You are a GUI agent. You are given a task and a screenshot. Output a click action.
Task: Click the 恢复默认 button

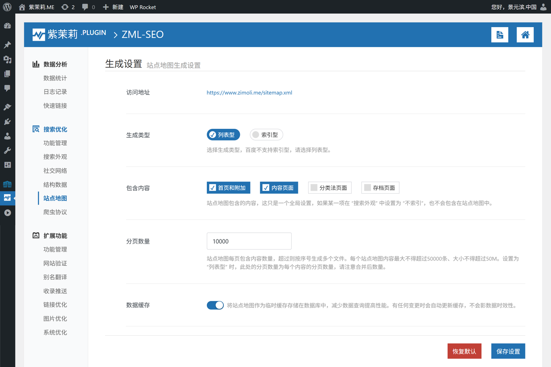[x=465, y=351]
